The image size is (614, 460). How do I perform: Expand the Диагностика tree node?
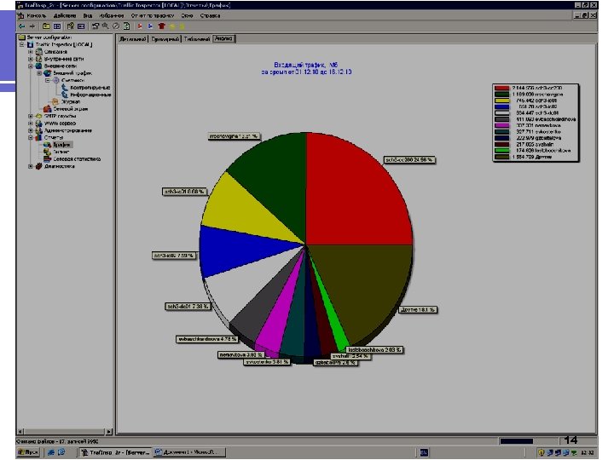coord(31,166)
